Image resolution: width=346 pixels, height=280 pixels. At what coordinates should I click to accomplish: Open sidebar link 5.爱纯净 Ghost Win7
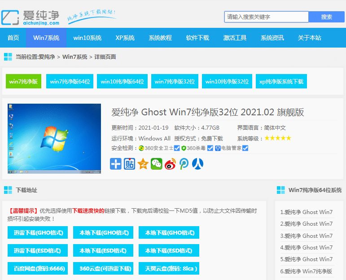(306, 259)
